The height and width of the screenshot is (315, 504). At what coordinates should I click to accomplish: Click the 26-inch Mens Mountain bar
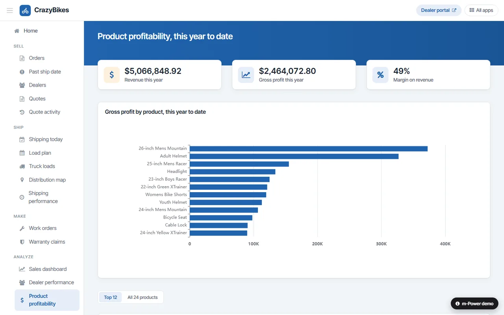[309, 149]
